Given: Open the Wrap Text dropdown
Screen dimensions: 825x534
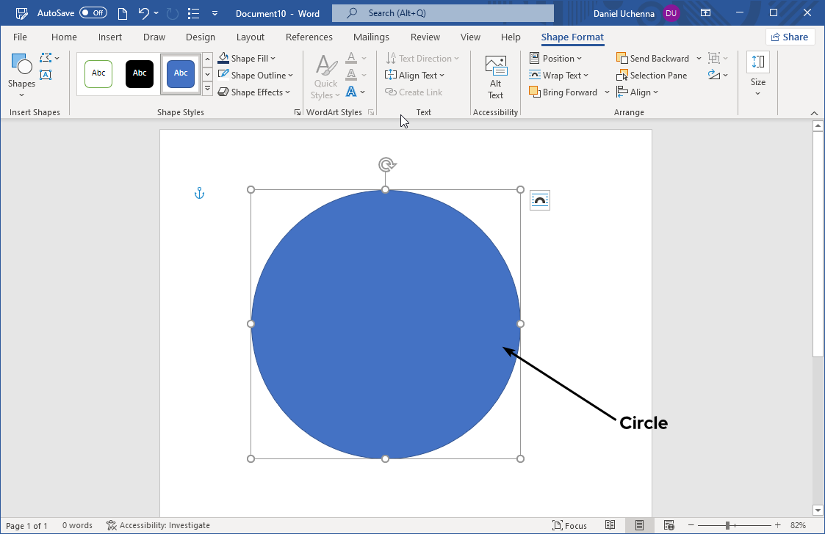Looking at the screenshot, I should 586,76.
